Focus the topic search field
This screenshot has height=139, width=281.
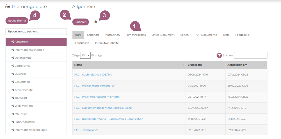click(x=36, y=32)
